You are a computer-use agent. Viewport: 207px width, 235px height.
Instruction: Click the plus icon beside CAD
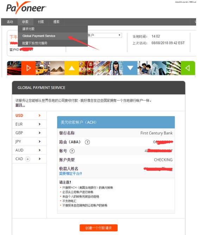tap(28, 159)
